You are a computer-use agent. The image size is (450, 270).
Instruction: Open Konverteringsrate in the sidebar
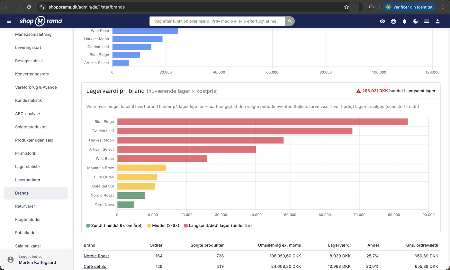32,74
